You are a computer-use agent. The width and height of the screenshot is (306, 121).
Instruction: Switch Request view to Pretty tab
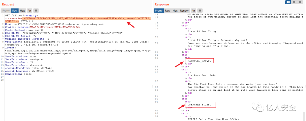[6, 10]
